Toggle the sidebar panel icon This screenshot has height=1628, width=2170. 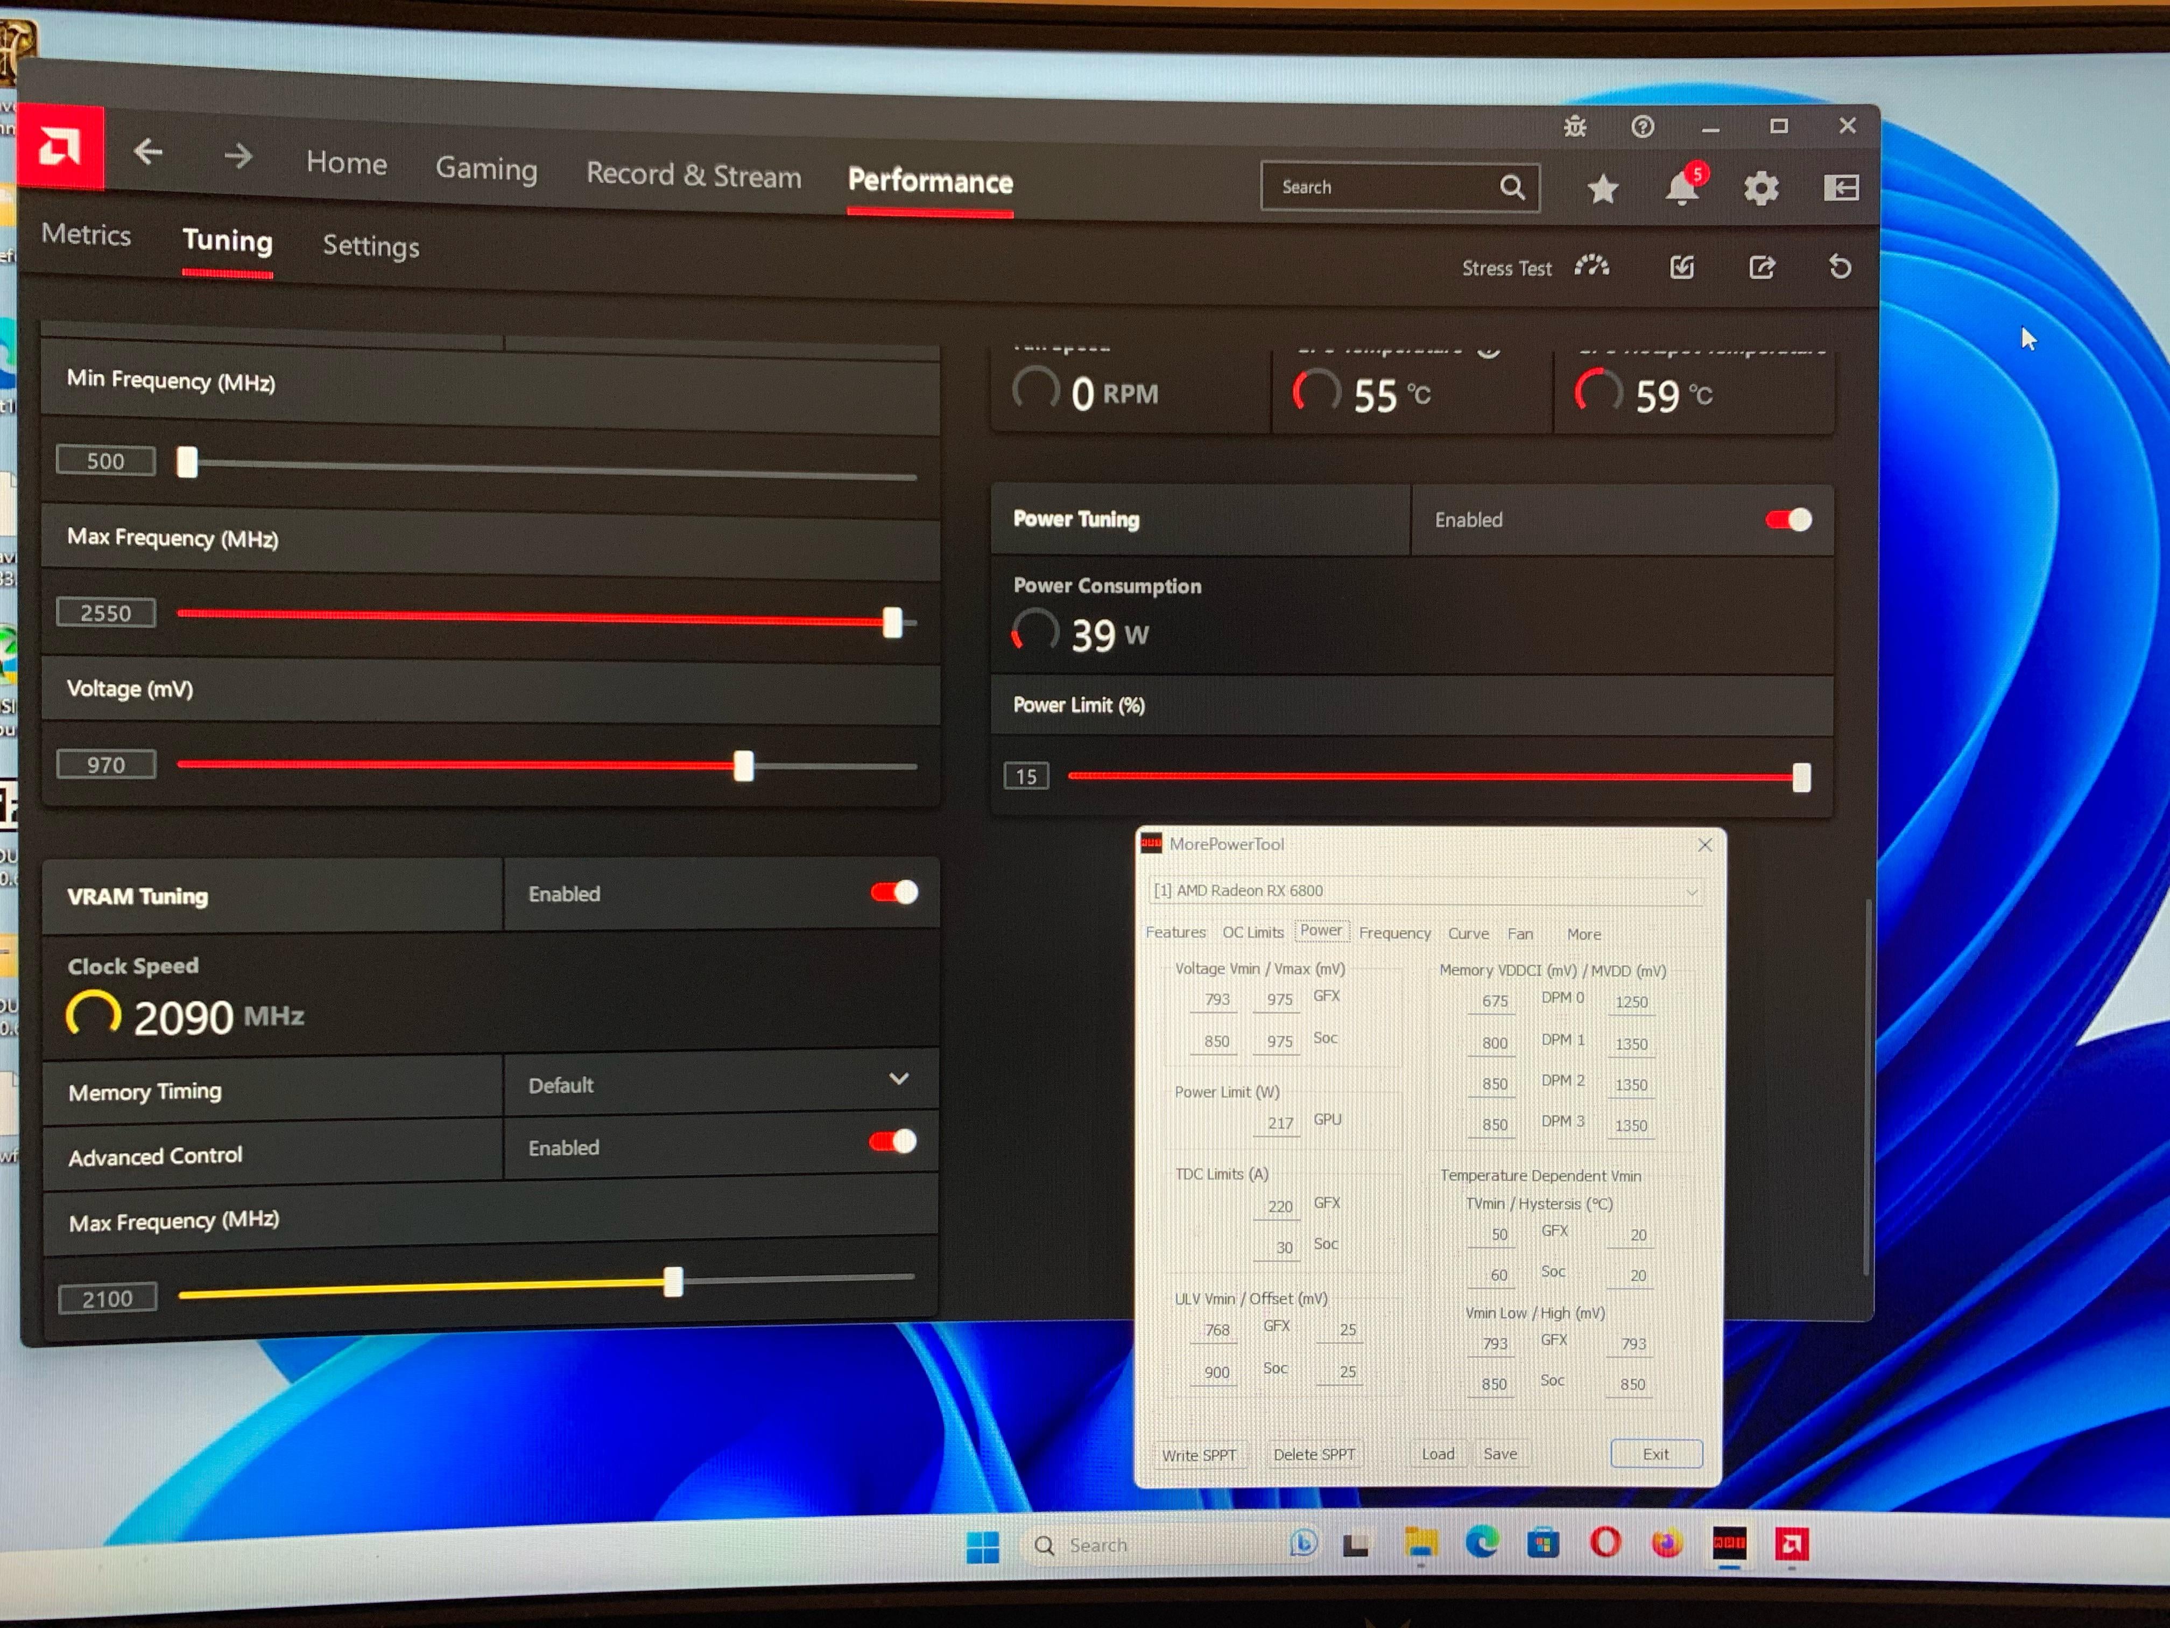(1841, 186)
